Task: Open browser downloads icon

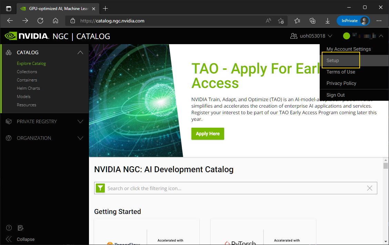Action: pos(328,21)
